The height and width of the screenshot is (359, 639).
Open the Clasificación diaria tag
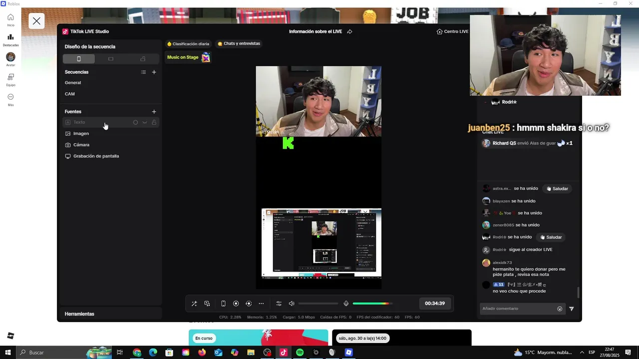[x=188, y=44]
